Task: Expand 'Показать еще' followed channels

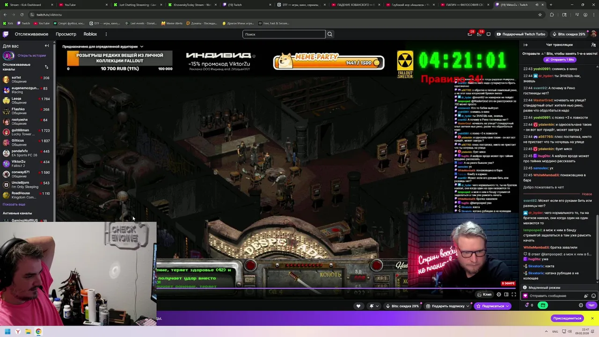Action: coord(14,205)
